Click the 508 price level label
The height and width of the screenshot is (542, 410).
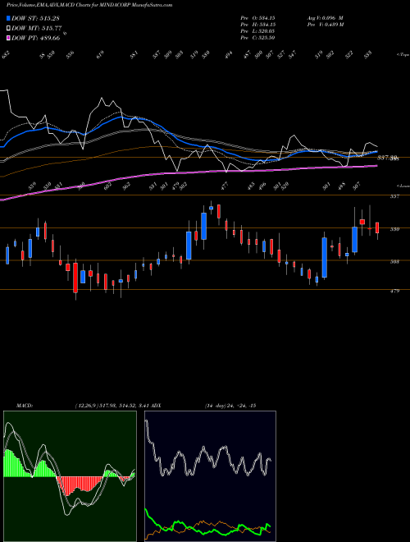pyautogui.click(x=395, y=262)
